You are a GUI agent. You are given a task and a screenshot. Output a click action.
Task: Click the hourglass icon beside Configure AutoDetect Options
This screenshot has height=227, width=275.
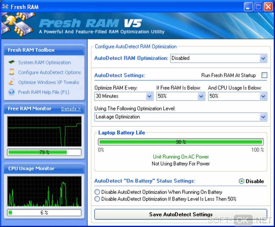tap(12, 72)
